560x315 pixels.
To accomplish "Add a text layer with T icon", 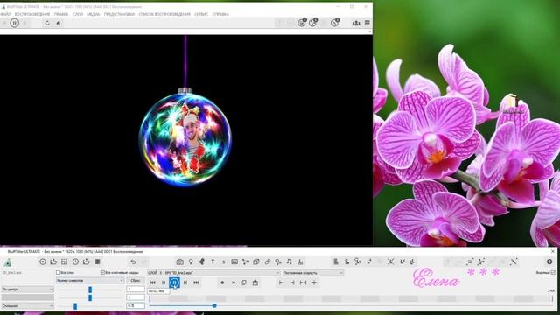I will click(x=213, y=262).
